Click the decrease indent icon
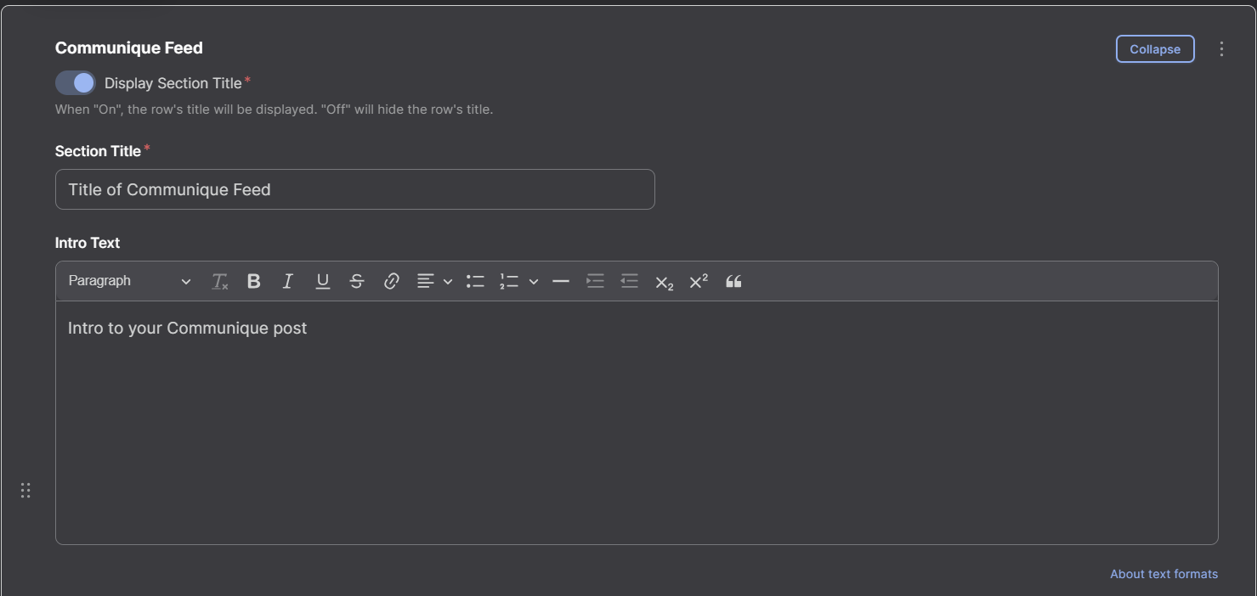Screen dimensions: 1257x596 tap(630, 282)
